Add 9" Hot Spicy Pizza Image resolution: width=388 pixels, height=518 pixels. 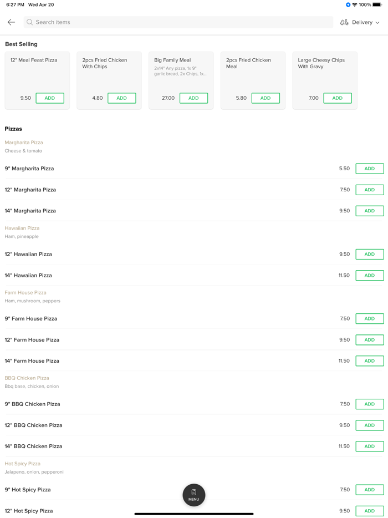point(370,490)
